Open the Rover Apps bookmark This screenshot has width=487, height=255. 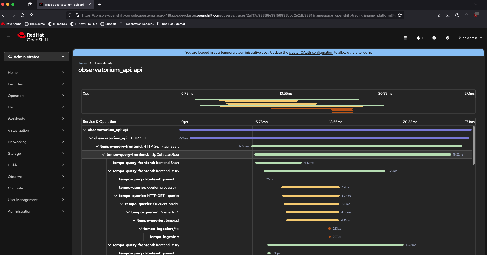click(11, 24)
